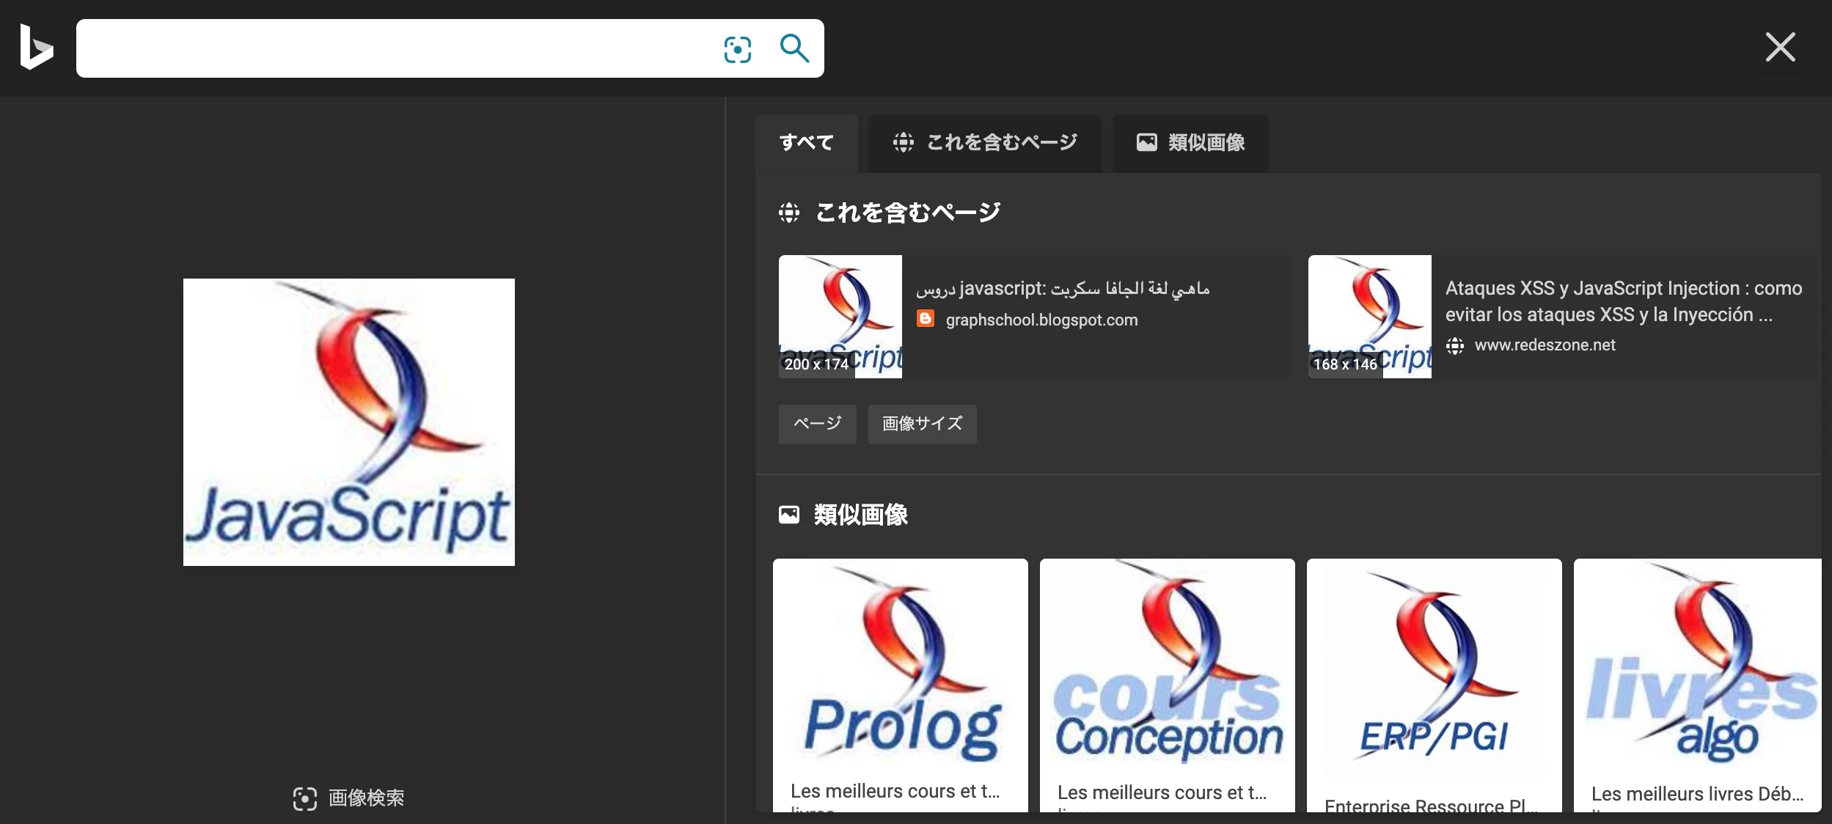
Task: Click globe icon beside これを含むページ heading
Action: pyautogui.click(x=789, y=213)
